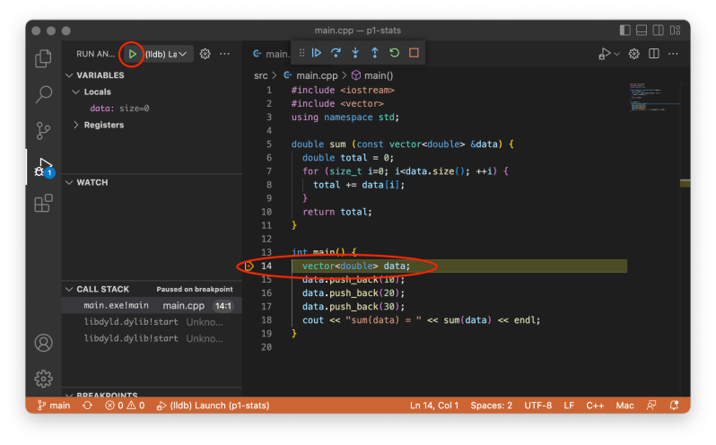The height and width of the screenshot is (445, 716).
Task: Open dropdown next to editor run icon
Action: [617, 54]
